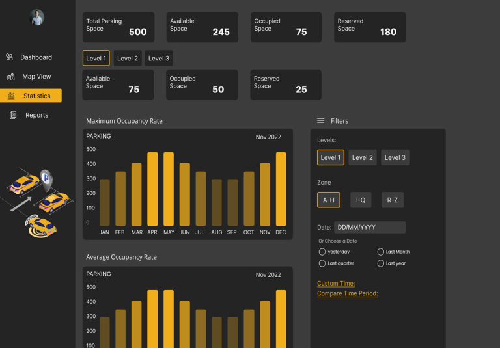Image resolution: width=500 pixels, height=348 pixels.
Task: Select the Last quarter radio button
Action: (x=322, y=263)
